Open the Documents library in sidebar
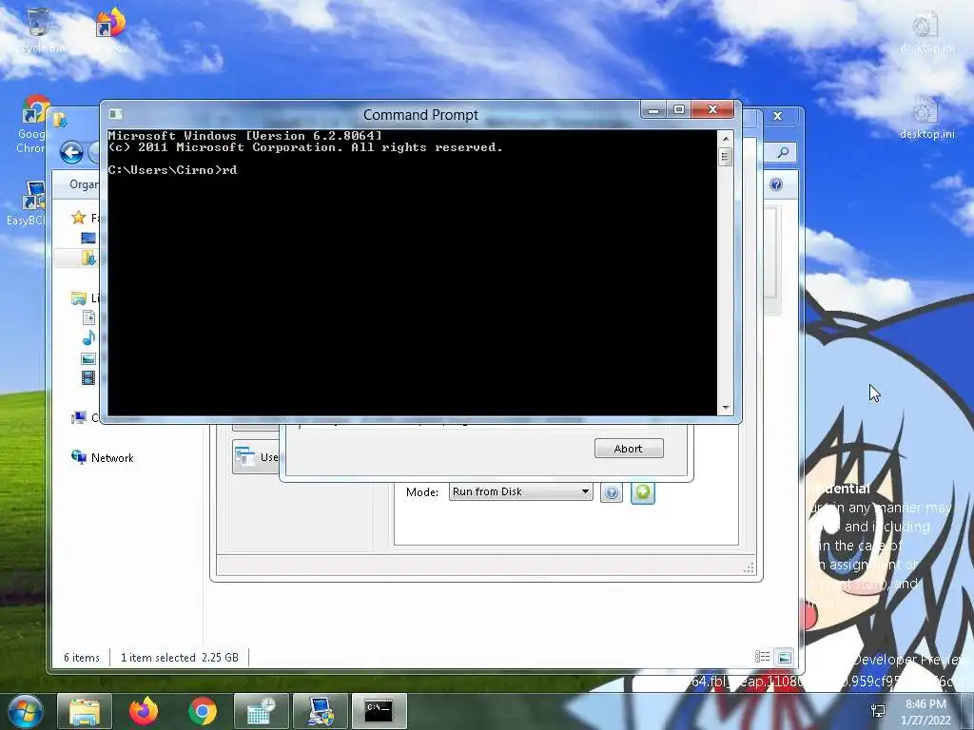The width and height of the screenshot is (974, 730). (88, 317)
